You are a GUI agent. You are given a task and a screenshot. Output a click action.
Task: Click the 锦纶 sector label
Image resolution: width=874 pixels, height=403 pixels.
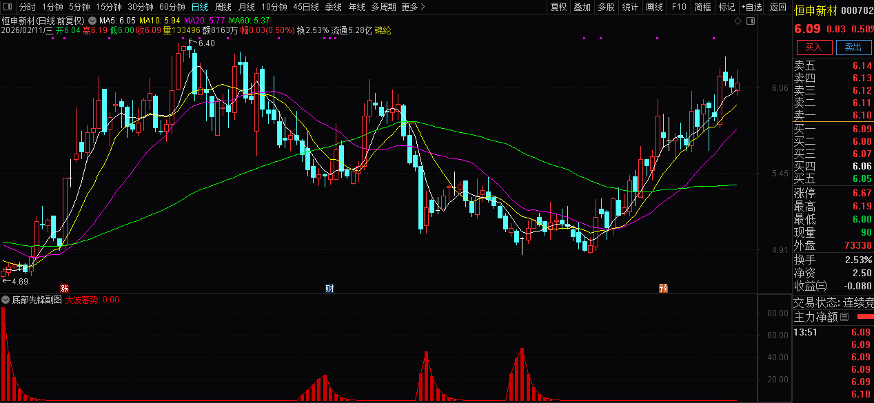coord(383,31)
